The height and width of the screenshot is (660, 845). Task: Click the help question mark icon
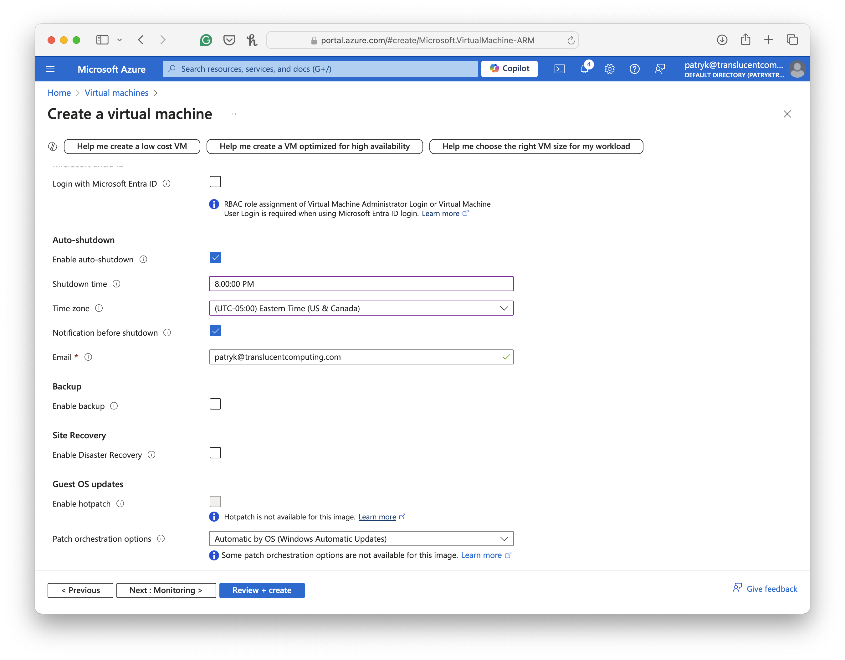634,69
